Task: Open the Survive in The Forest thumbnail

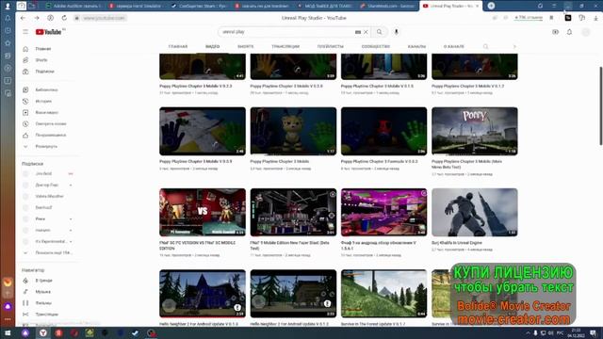Action: click(383, 294)
